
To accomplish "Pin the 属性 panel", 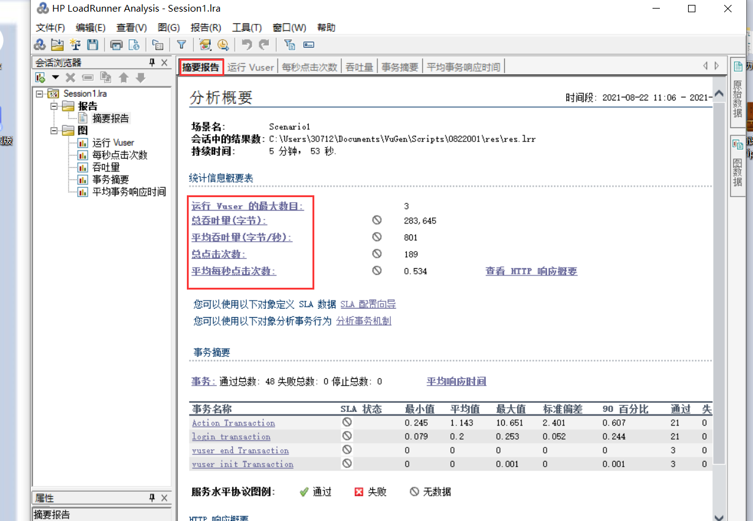I will (x=153, y=498).
